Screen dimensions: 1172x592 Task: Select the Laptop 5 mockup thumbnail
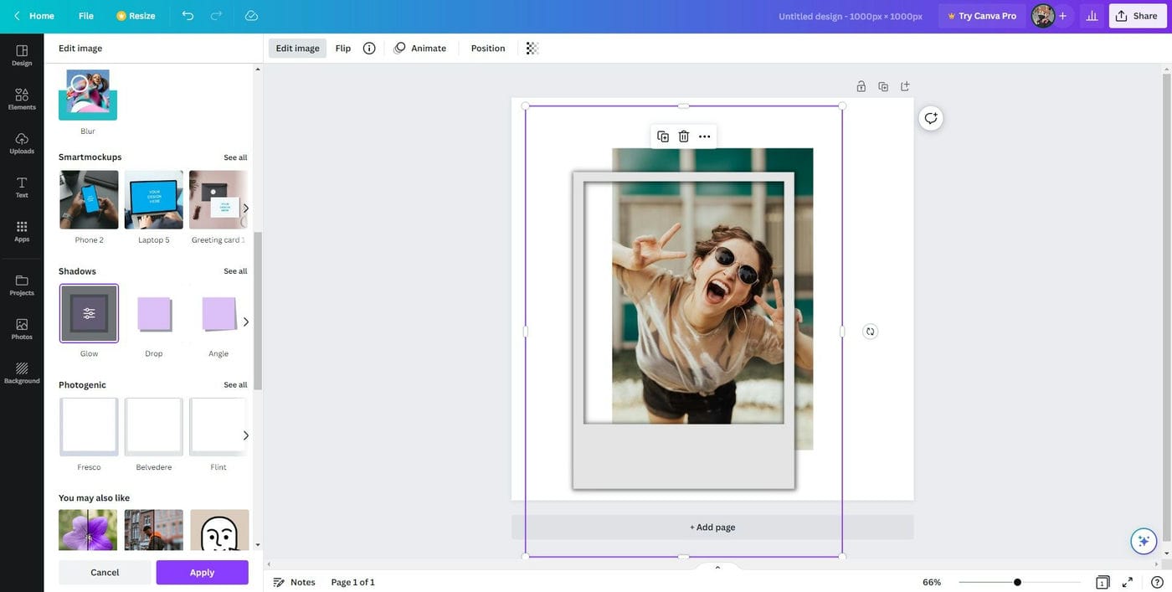[153, 199]
